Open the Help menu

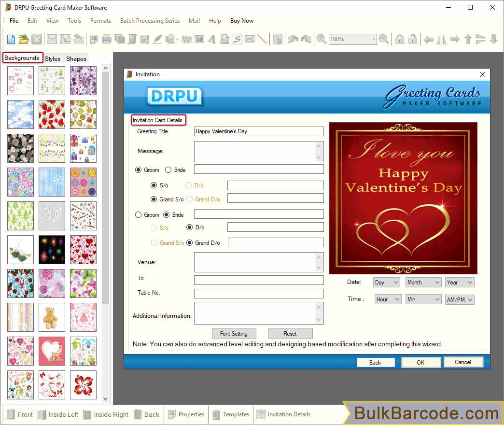click(x=215, y=21)
